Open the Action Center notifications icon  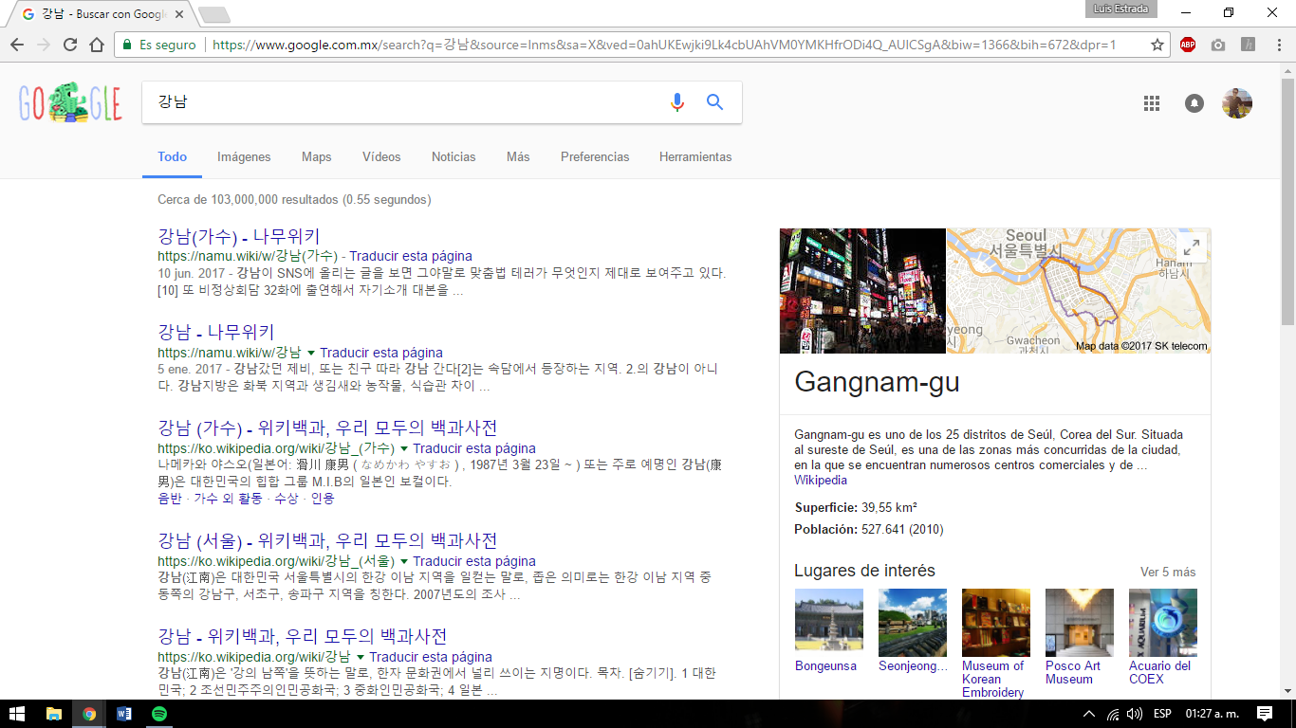point(1265,714)
